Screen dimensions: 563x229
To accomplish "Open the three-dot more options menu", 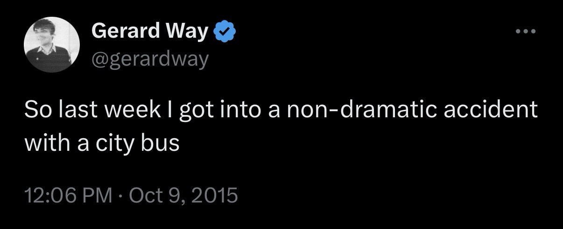I will 527,32.
